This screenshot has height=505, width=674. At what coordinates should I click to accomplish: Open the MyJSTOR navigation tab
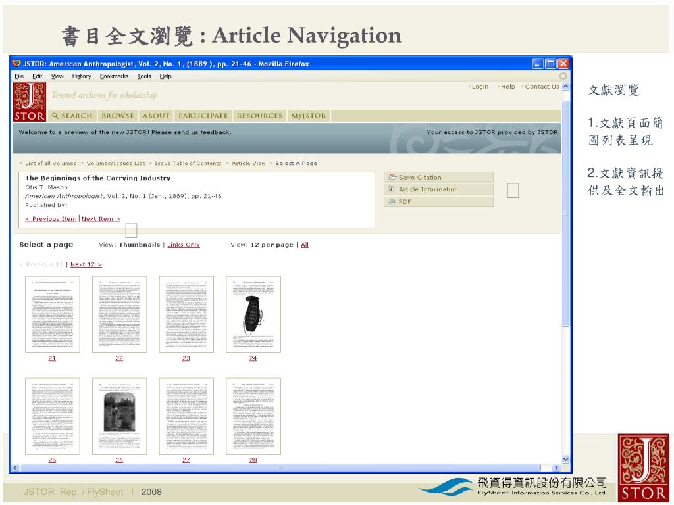coord(309,116)
